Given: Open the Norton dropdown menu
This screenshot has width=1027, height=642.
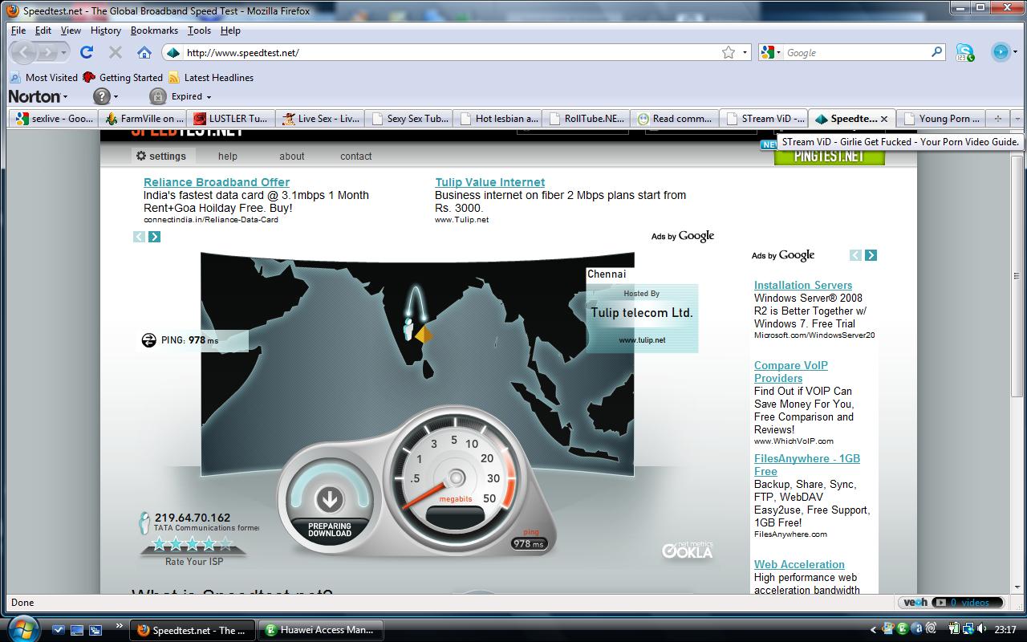Looking at the screenshot, I should pyautogui.click(x=39, y=96).
